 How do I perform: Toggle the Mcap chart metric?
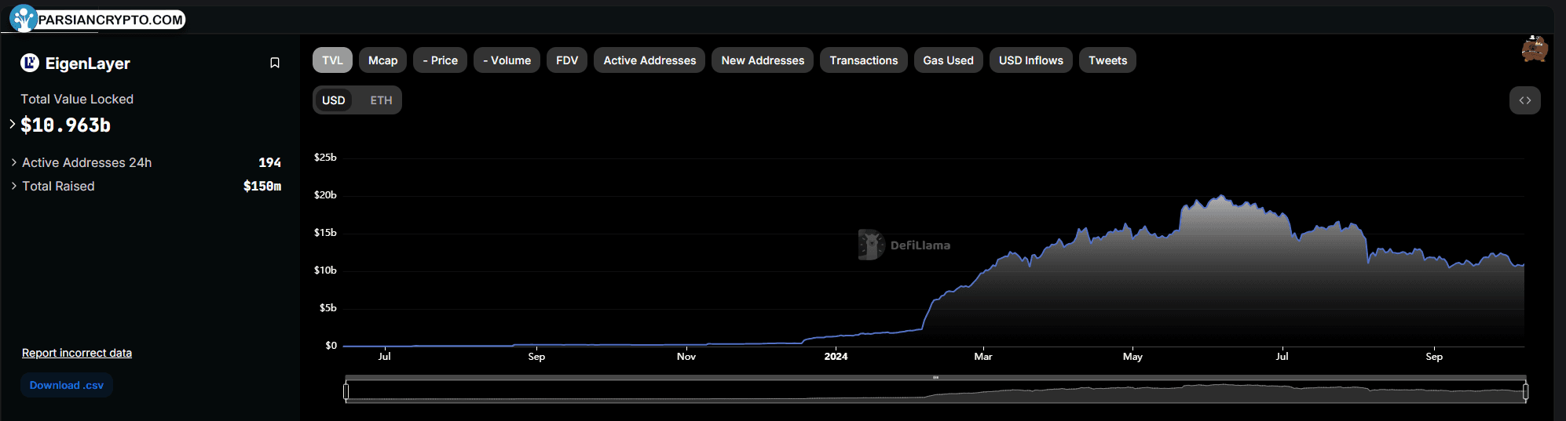[x=382, y=60]
